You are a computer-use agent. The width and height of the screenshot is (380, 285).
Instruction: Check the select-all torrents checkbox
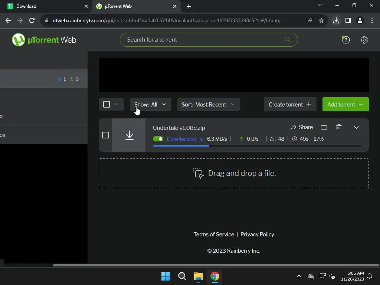pos(107,104)
